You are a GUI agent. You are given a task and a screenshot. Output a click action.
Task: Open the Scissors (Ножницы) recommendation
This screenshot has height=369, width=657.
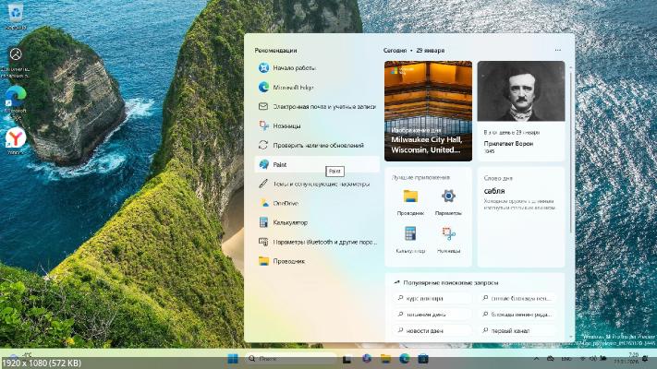click(286, 125)
